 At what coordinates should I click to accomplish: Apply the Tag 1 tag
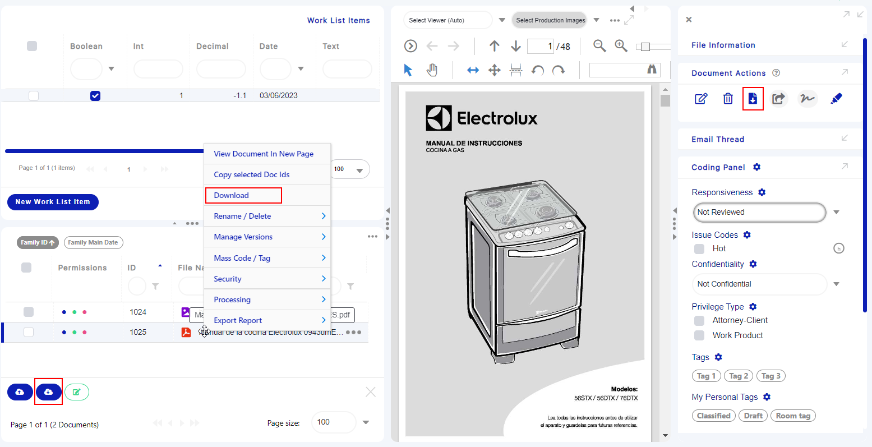(x=707, y=376)
